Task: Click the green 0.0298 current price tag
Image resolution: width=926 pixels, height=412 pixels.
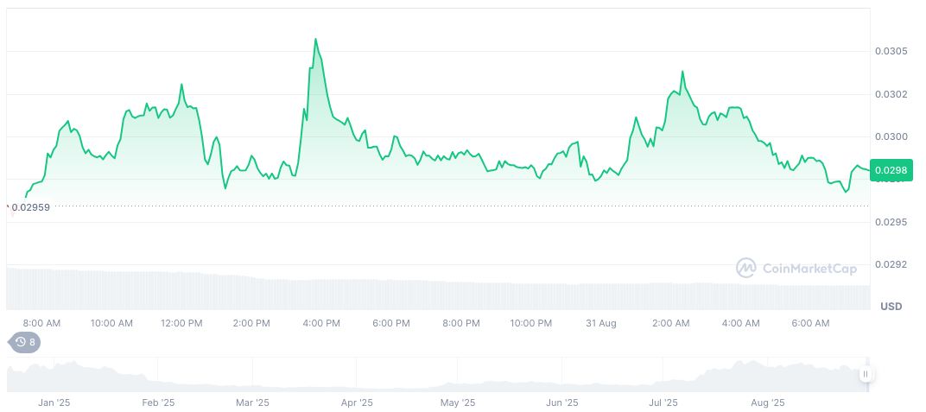Action: click(x=890, y=171)
